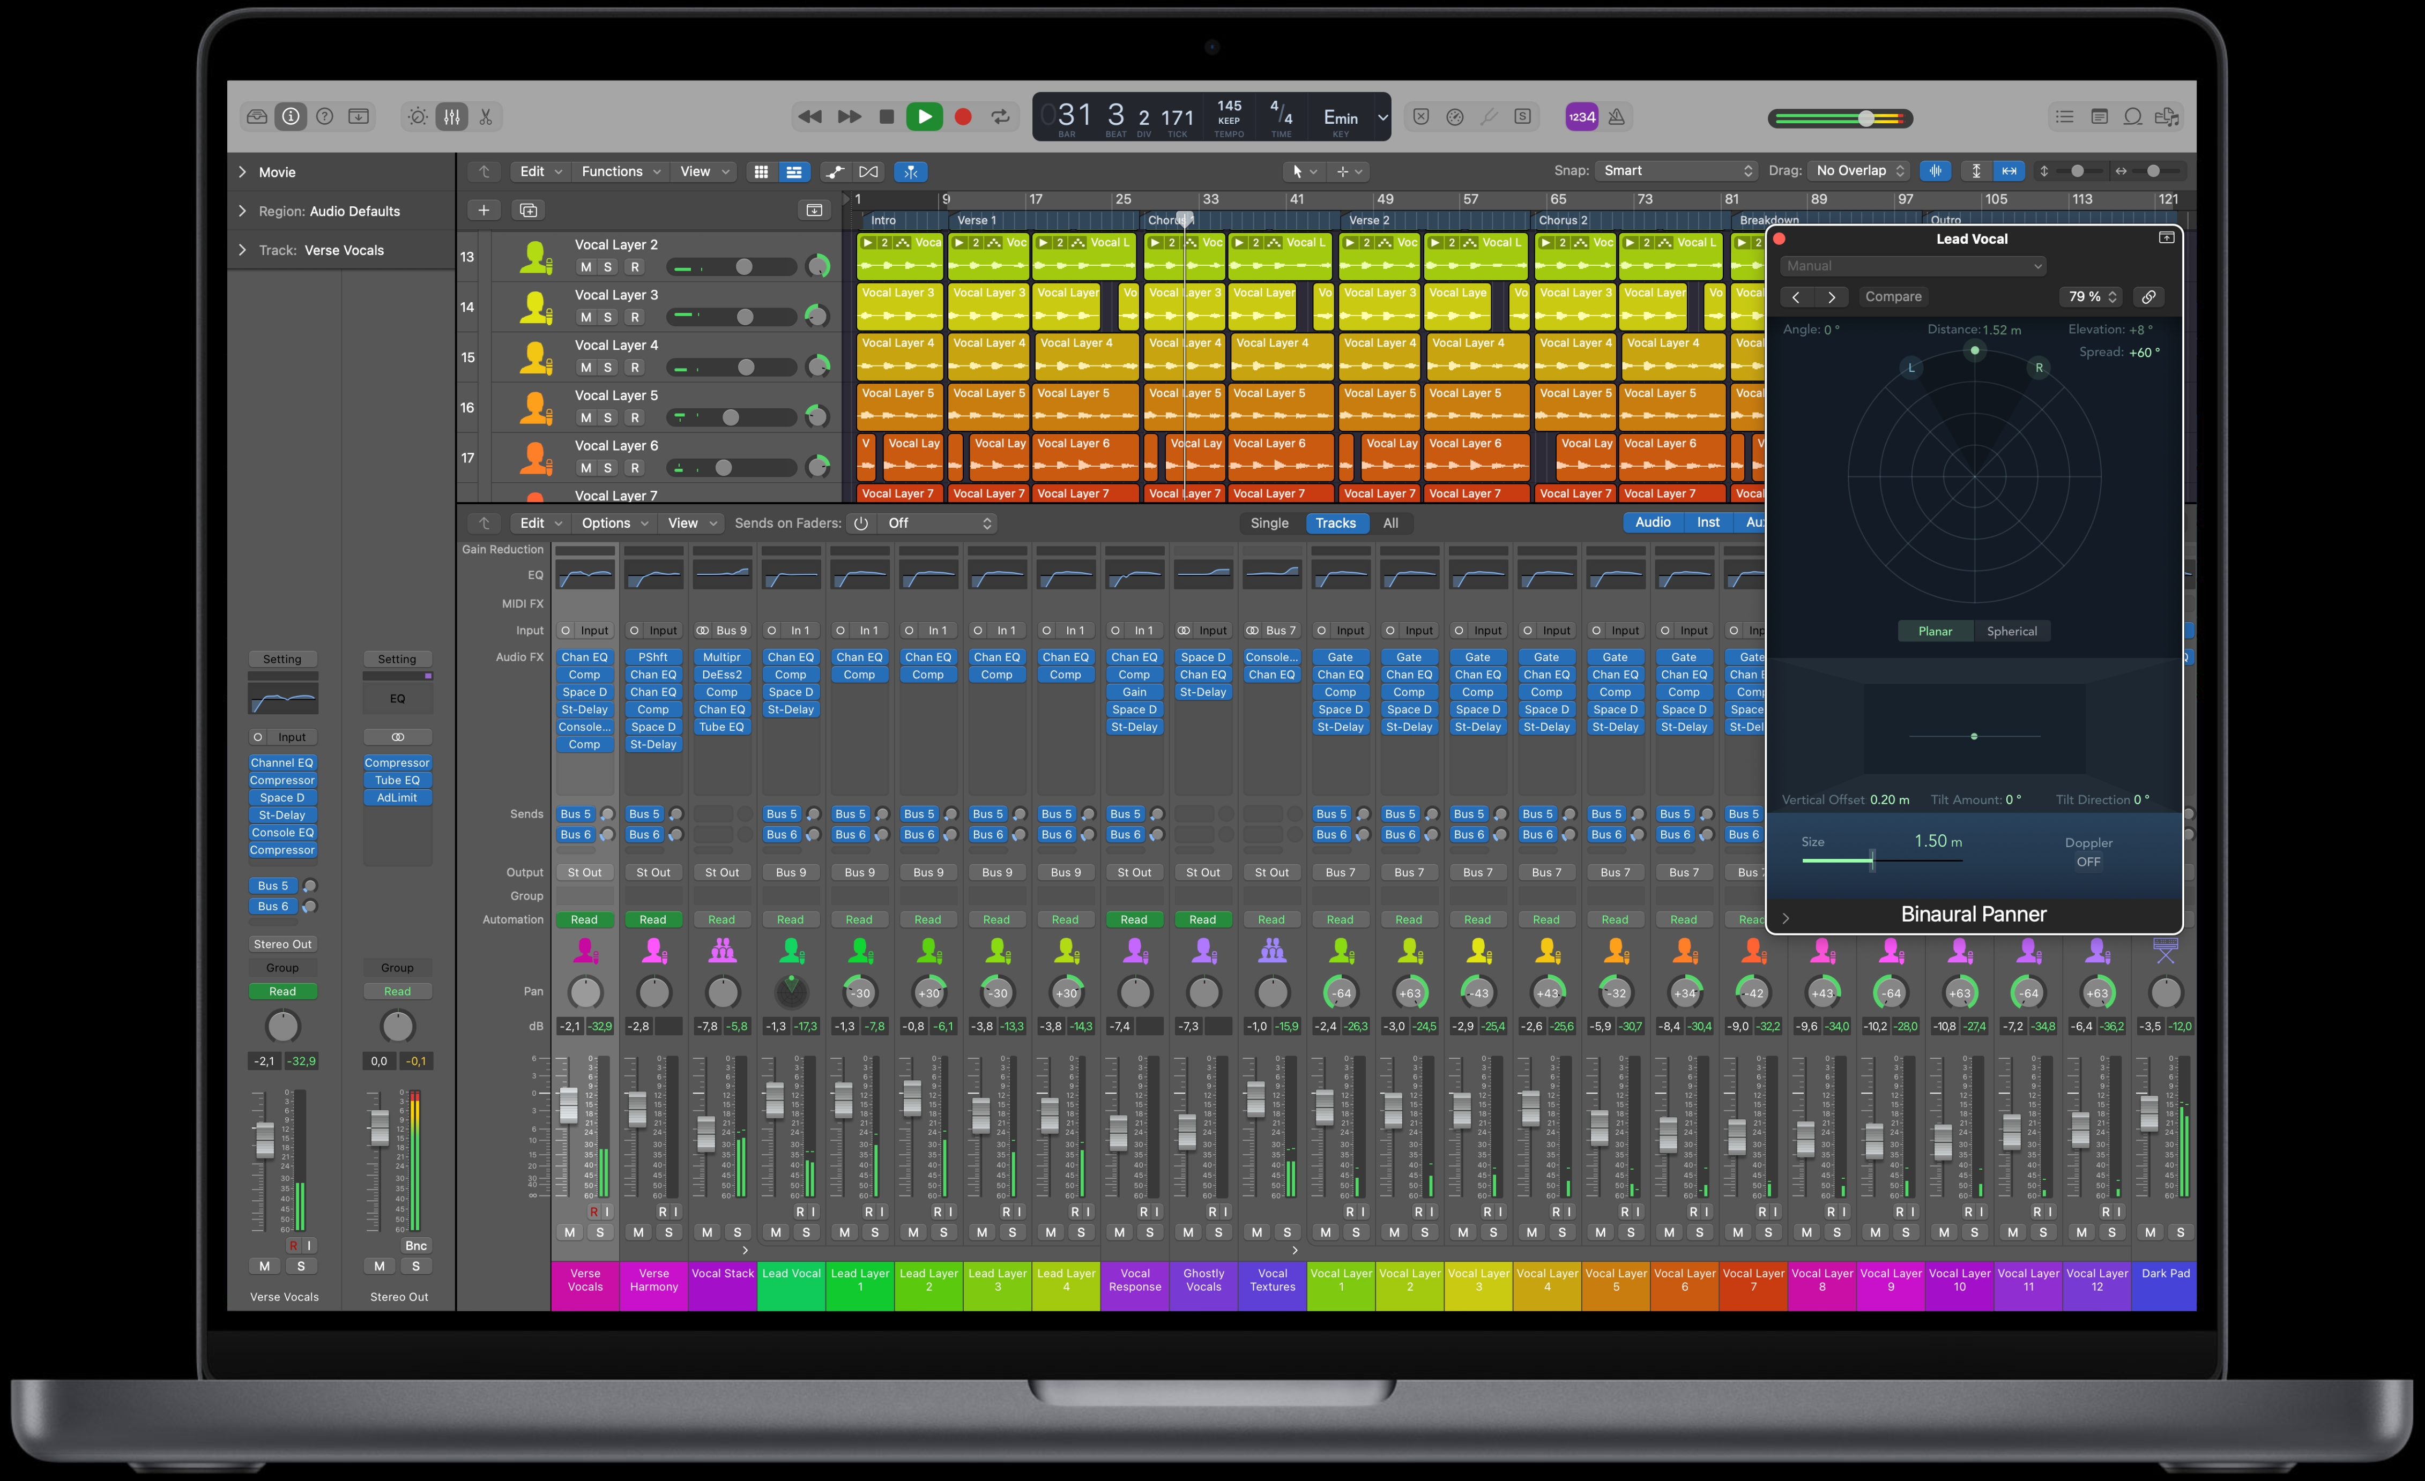
Task: Open the Drag No Overlap dropdown
Action: [x=1858, y=170]
